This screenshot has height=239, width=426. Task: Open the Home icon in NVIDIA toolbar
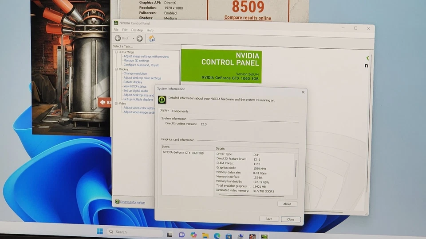tap(152, 39)
